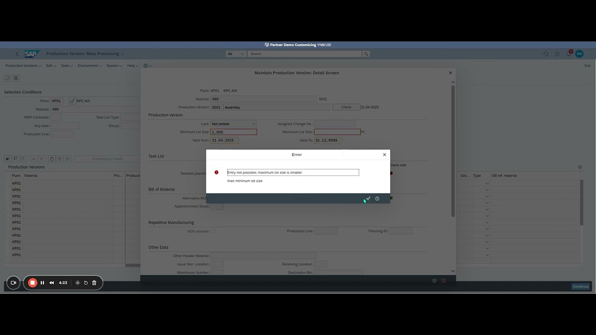Click the search magnifier icon
This screenshot has height=335, width=596.
point(366,54)
